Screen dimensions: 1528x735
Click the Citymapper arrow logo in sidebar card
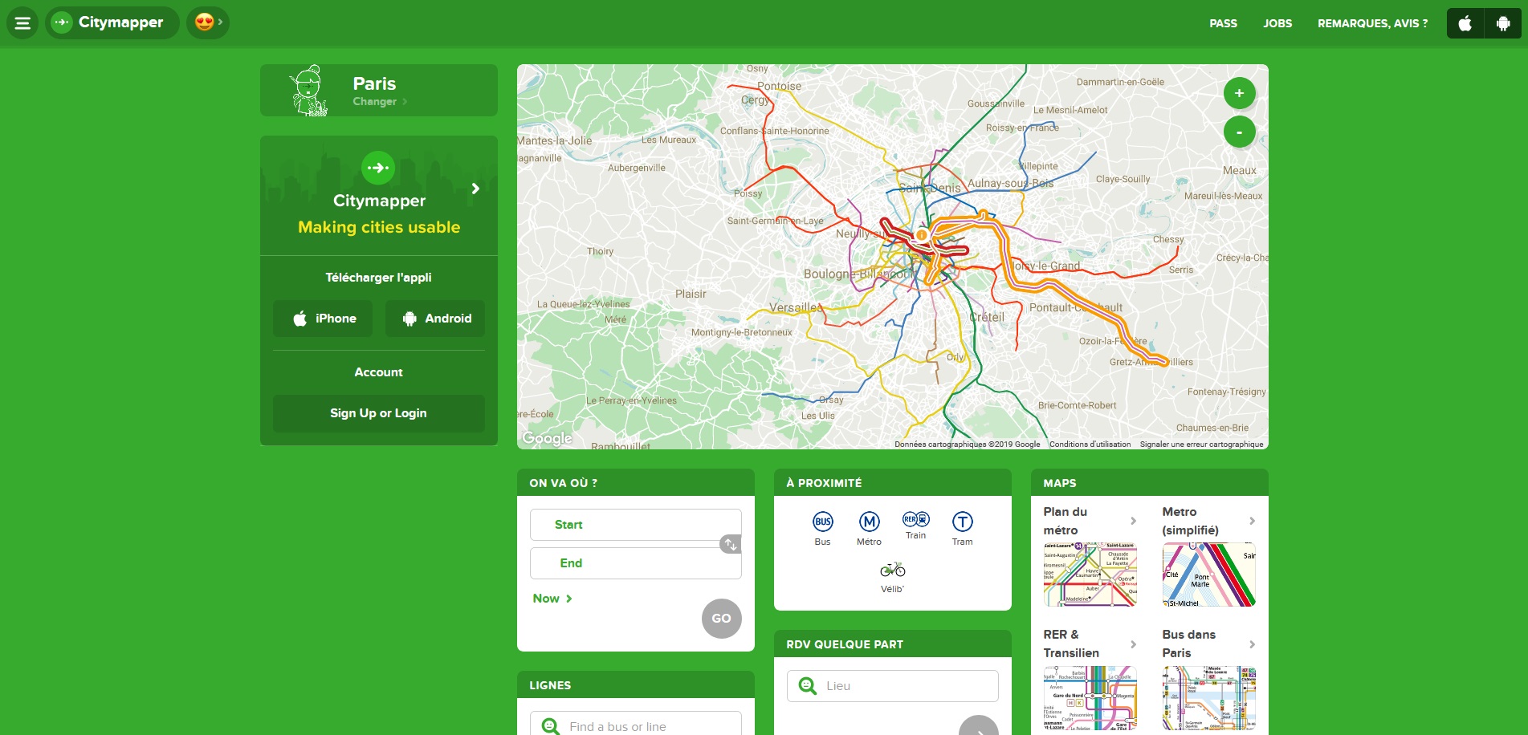(x=378, y=168)
